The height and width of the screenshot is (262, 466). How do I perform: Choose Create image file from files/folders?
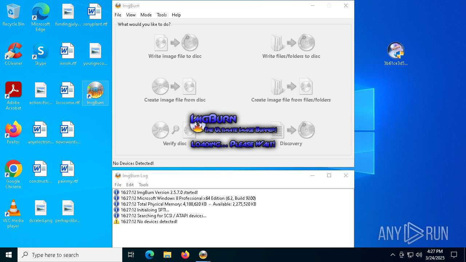(291, 90)
